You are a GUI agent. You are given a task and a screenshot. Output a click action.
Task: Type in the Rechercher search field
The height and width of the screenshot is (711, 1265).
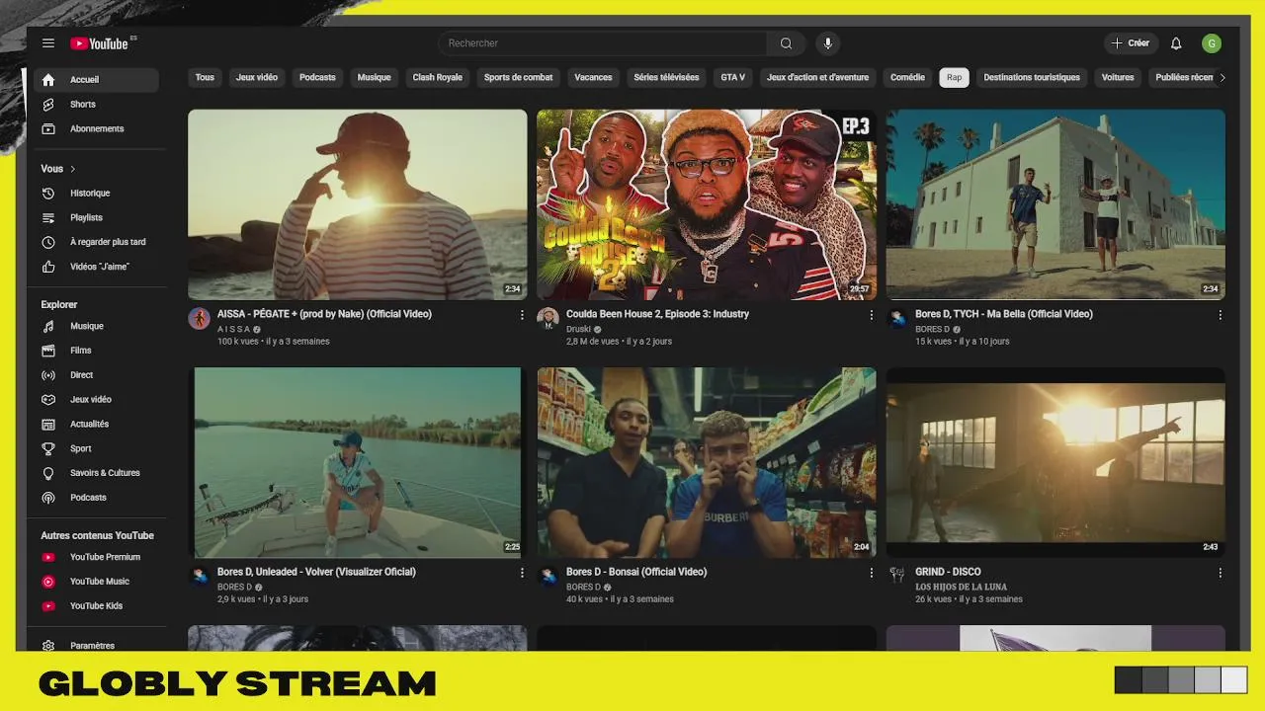click(x=603, y=43)
